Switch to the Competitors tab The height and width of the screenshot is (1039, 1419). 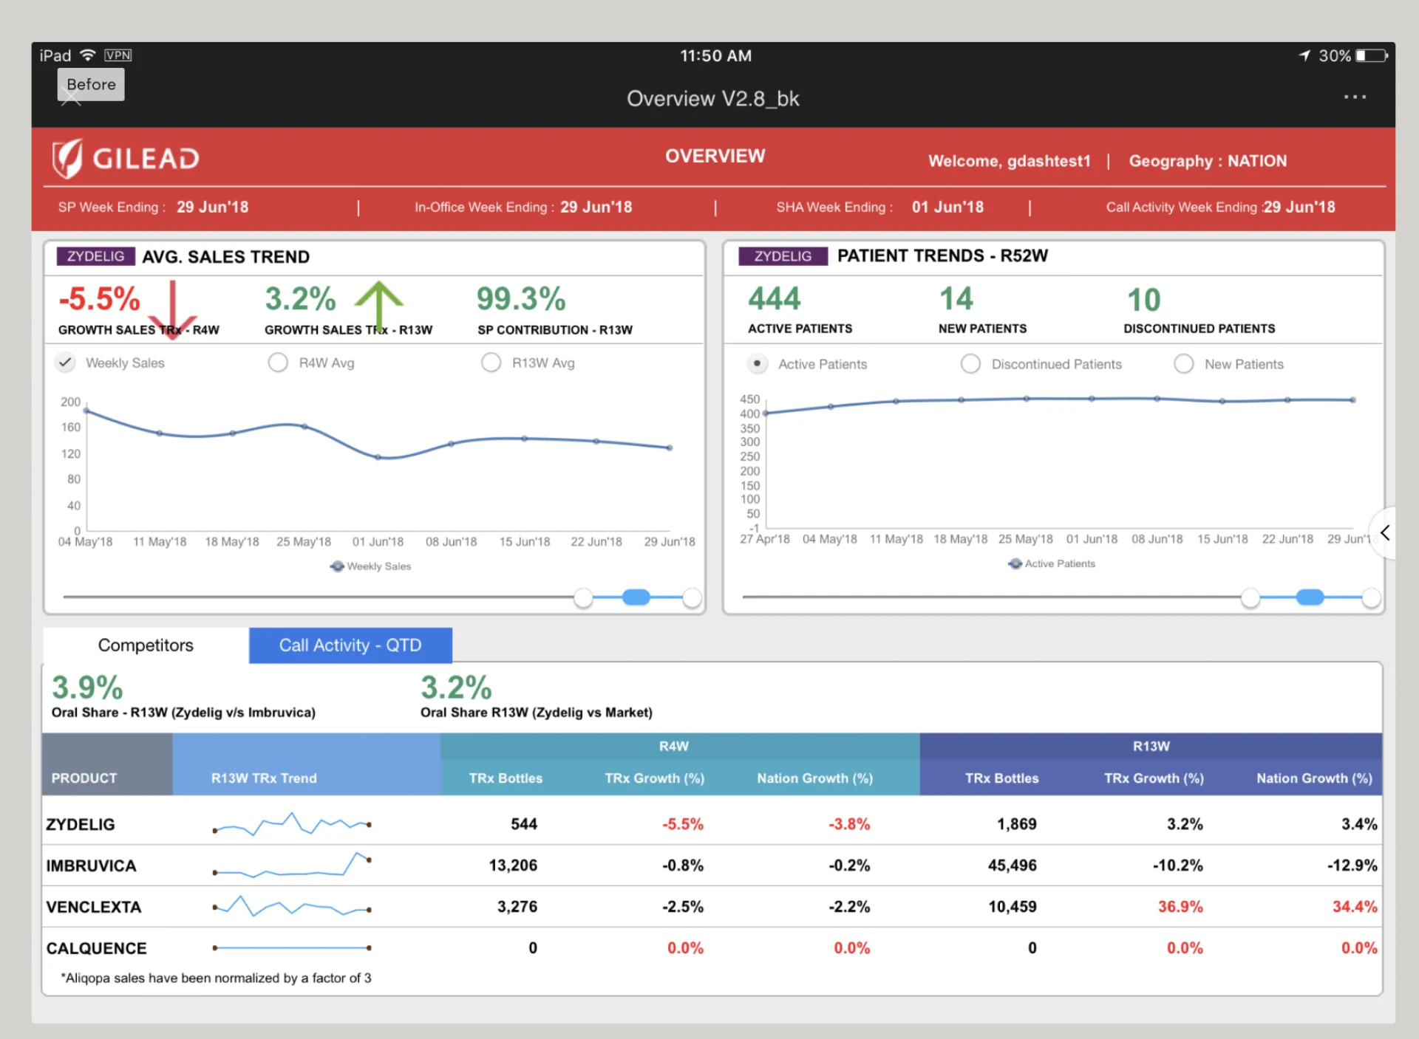[x=145, y=645]
